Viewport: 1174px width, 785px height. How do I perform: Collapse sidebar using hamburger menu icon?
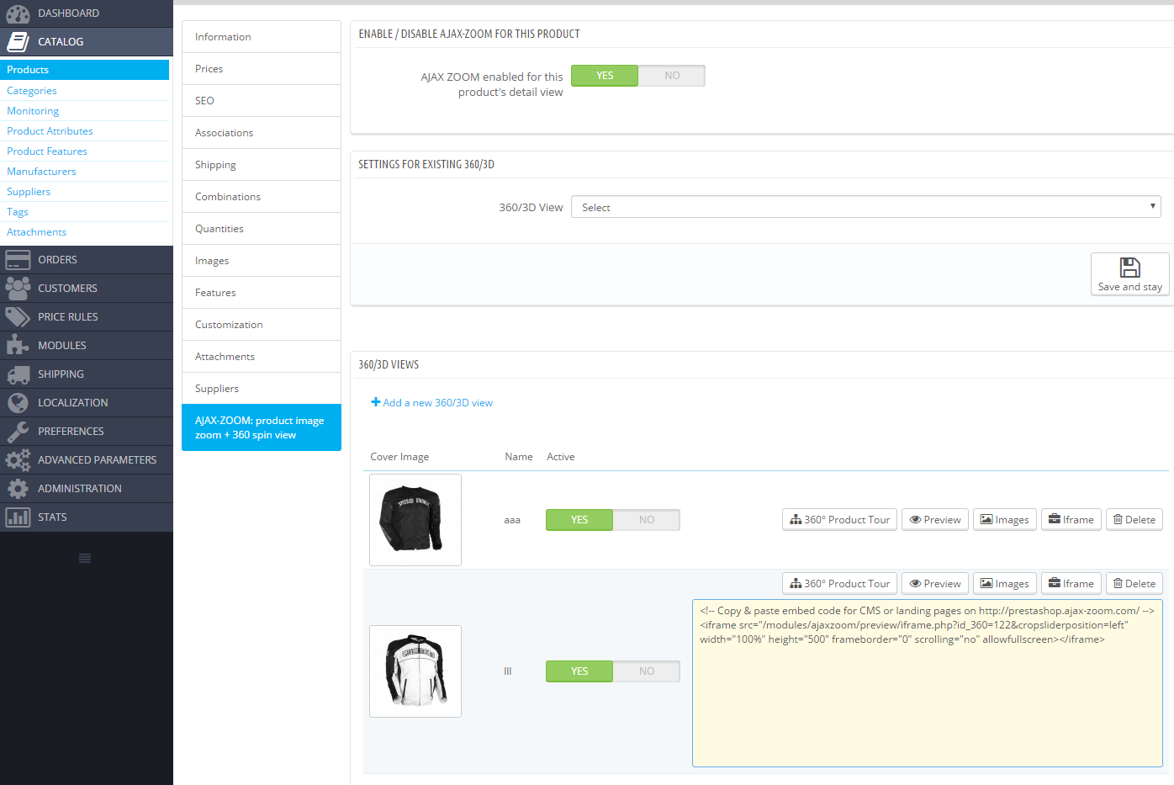85,558
